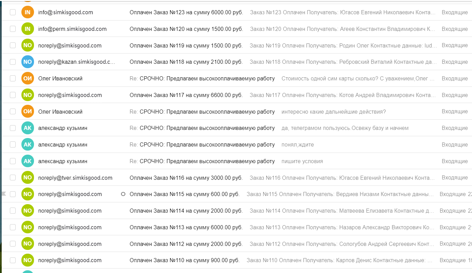
Task: Tick the checkbox for Заказ №117 email
Action: click(x=13, y=95)
